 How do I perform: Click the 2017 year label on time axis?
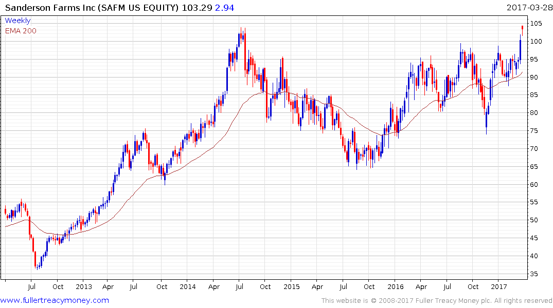(x=499, y=286)
